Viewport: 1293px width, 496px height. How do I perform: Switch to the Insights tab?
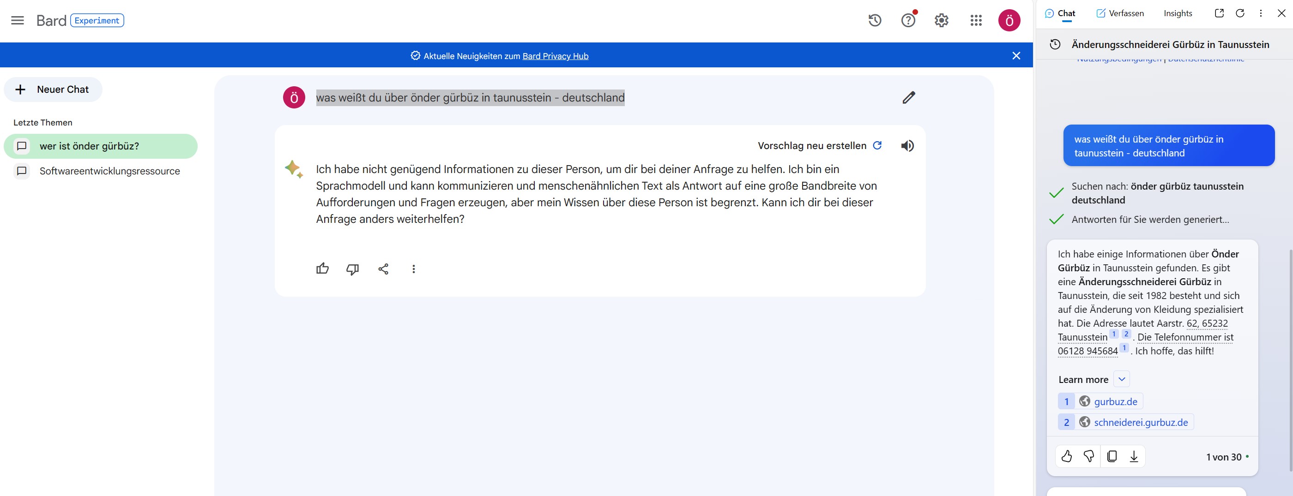click(x=1178, y=13)
